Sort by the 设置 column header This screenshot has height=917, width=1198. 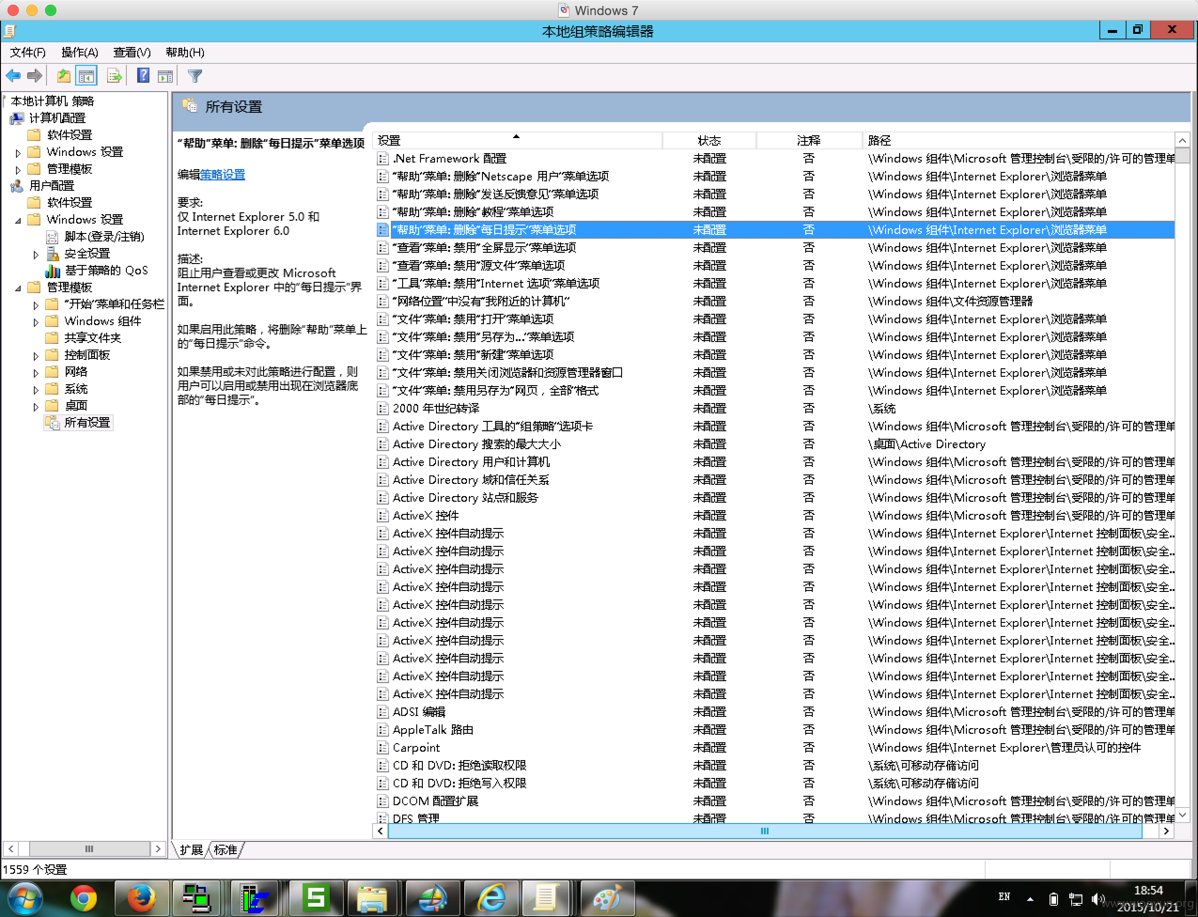click(x=517, y=141)
